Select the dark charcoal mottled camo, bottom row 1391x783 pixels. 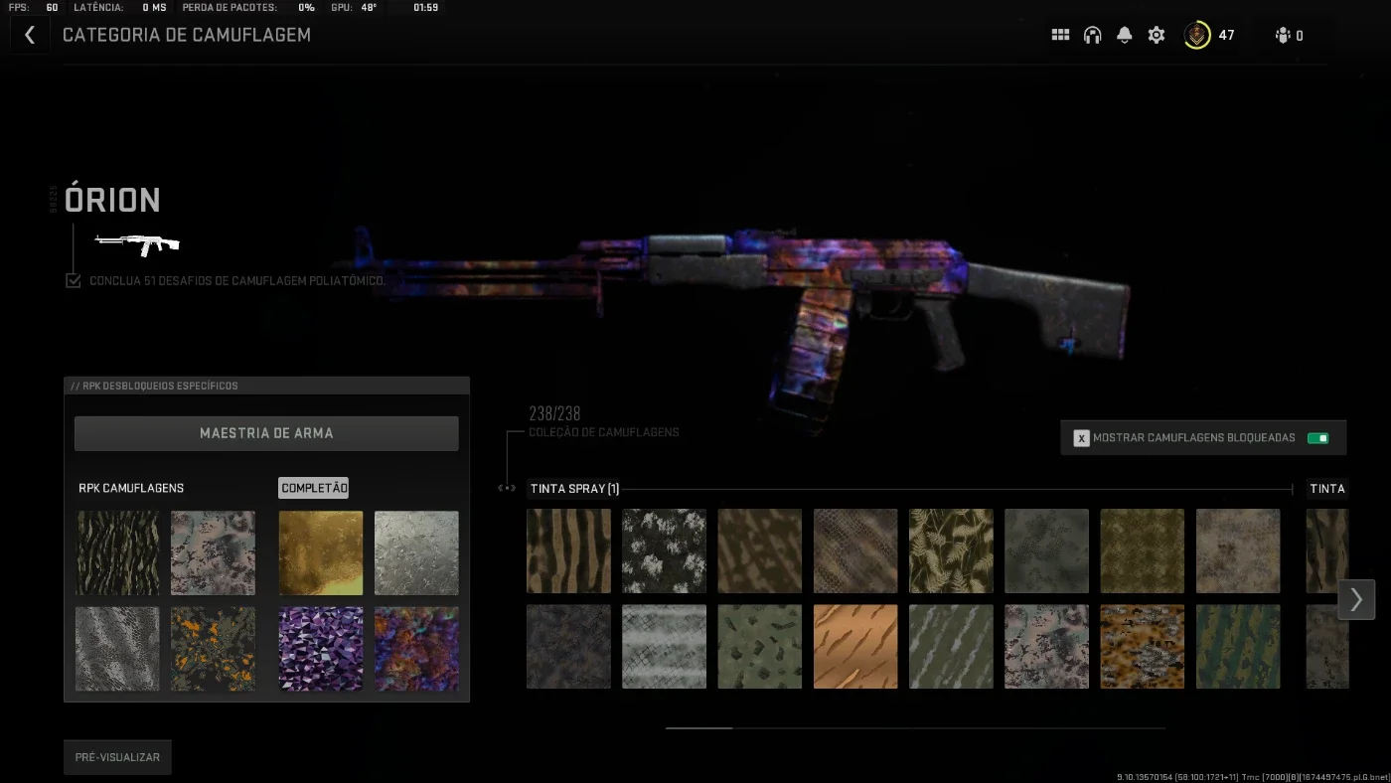click(568, 647)
